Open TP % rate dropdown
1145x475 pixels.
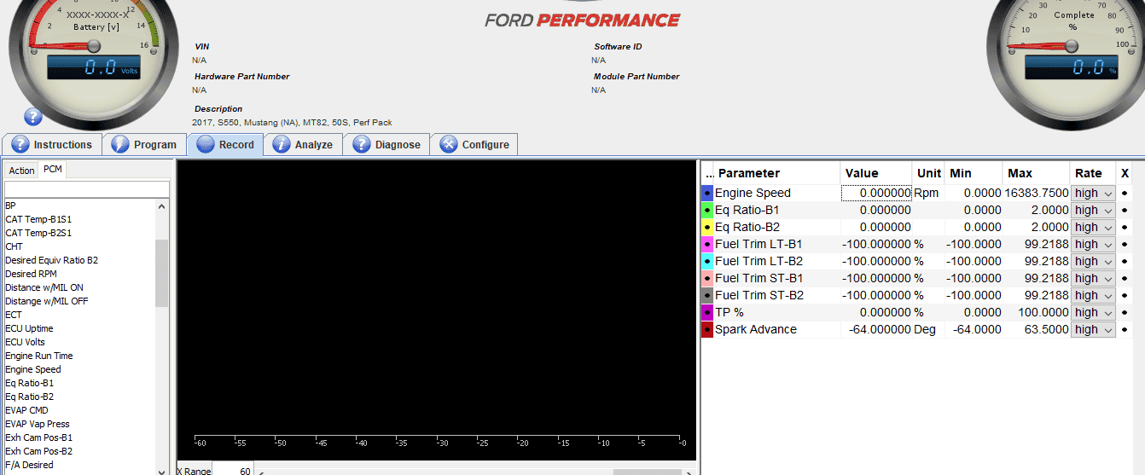pyautogui.click(x=1093, y=313)
